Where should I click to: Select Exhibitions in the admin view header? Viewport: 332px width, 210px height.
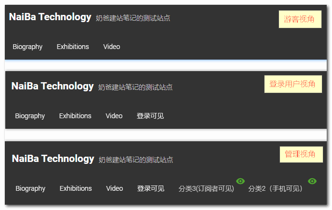[76, 188]
